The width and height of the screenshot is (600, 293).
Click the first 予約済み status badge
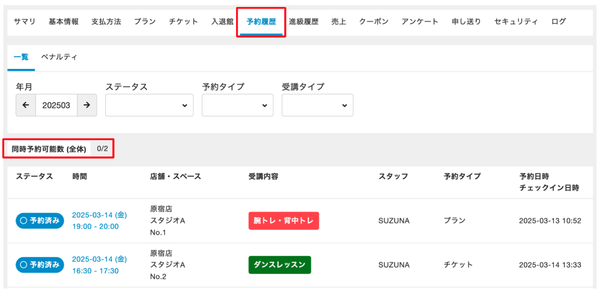tap(40, 221)
